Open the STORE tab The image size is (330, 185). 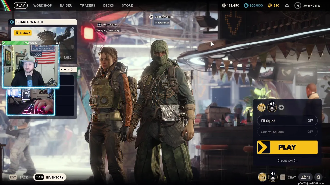coord(127,5)
